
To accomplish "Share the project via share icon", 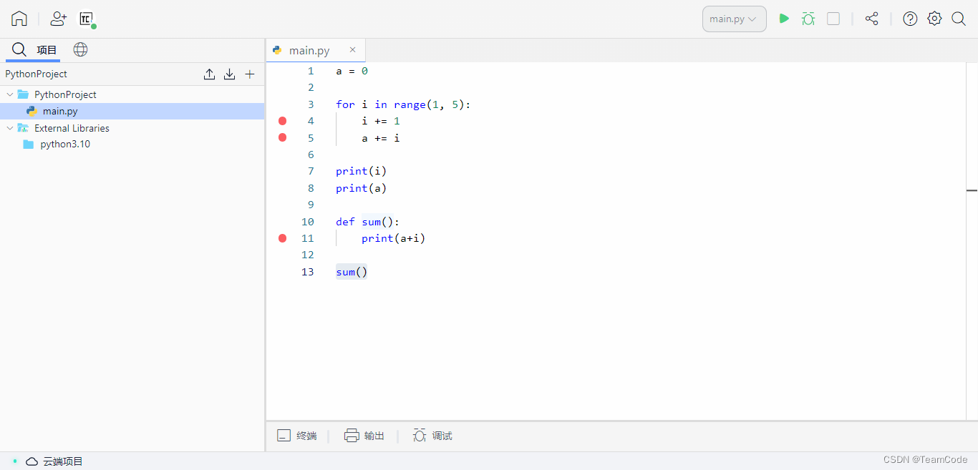I will click(871, 19).
